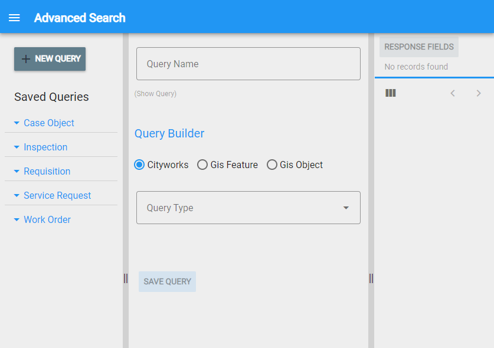Image resolution: width=494 pixels, height=348 pixels.
Task: Select the Cityworks radio button
Action: point(139,165)
